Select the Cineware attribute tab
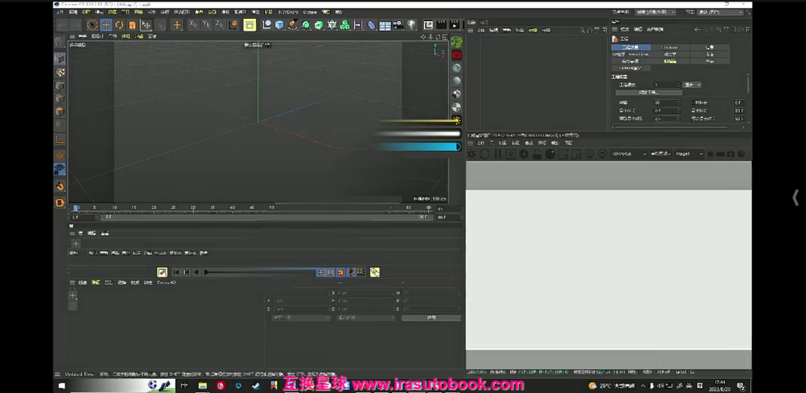The image size is (806, 393). pyautogui.click(x=669, y=47)
